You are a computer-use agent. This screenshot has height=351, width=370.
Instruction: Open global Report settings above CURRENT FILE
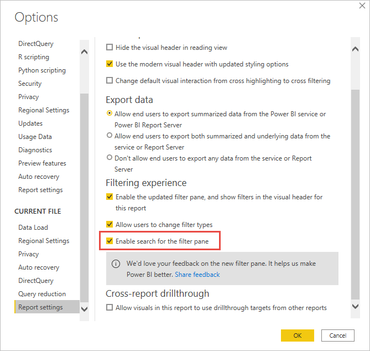pyautogui.click(x=40, y=190)
